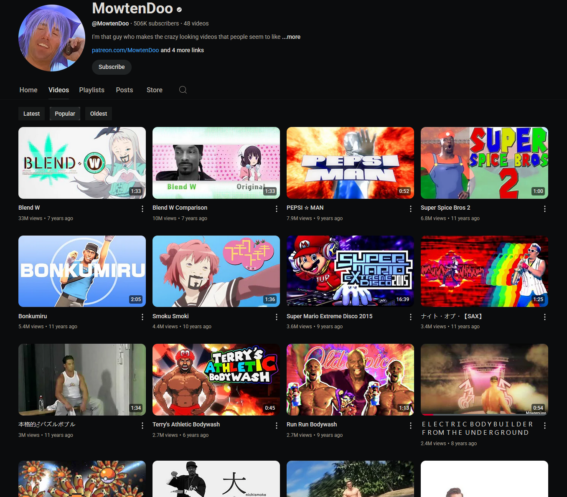Click the '48 videos' count text

pyautogui.click(x=196, y=23)
